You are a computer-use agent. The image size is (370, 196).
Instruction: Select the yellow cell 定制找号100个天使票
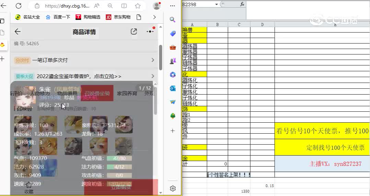[322, 147]
